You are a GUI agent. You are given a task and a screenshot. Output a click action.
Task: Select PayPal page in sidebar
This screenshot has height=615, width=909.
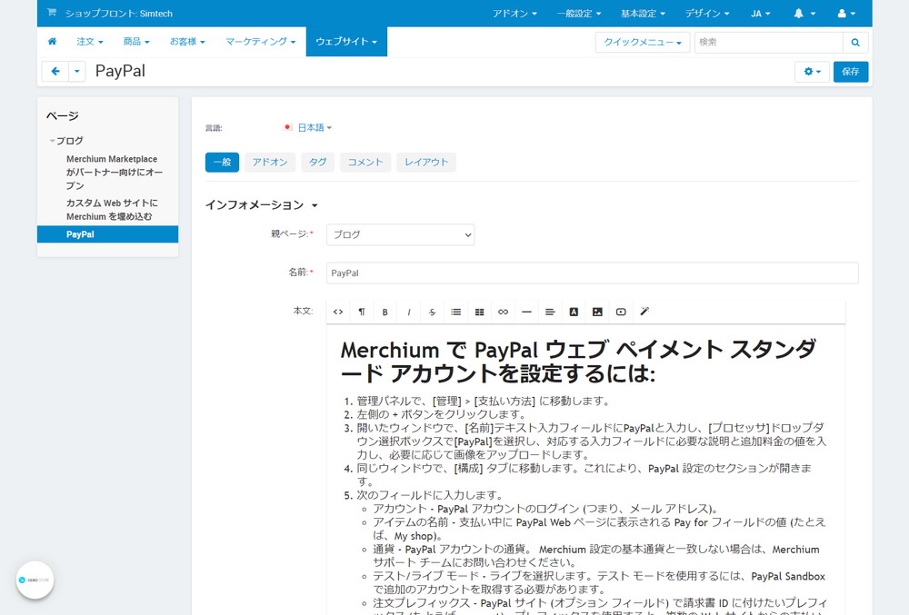click(x=108, y=234)
